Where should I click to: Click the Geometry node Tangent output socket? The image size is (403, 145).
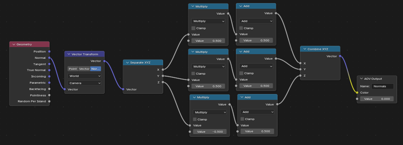[x=49, y=64]
